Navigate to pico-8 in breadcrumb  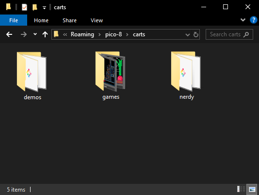coord(113,34)
